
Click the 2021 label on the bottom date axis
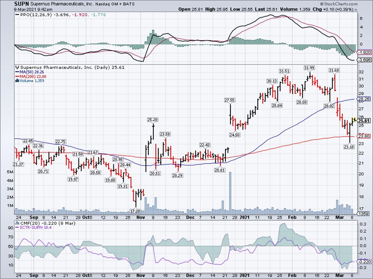[244, 275]
